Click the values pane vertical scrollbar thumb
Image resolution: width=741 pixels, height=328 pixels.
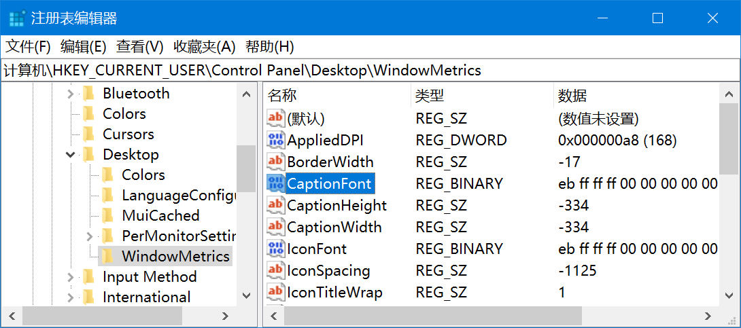(729, 139)
